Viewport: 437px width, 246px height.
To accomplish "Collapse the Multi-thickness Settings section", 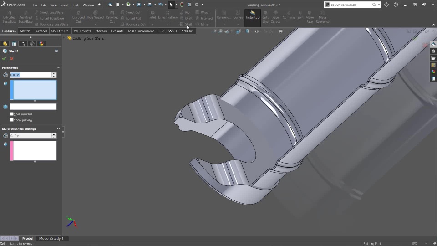I will coord(58,128).
